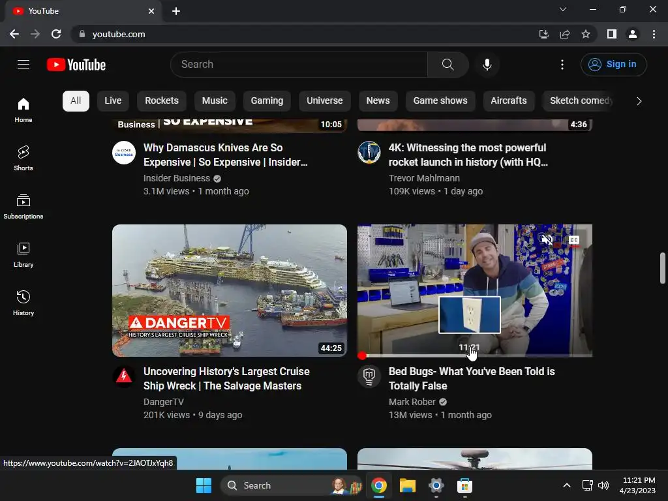
Task: Click the YouTube logo
Action: [76, 65]
